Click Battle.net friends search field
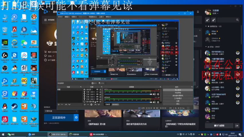Viewport: 244px width, 137px height. pyautogui.click(x=228, y=20)
